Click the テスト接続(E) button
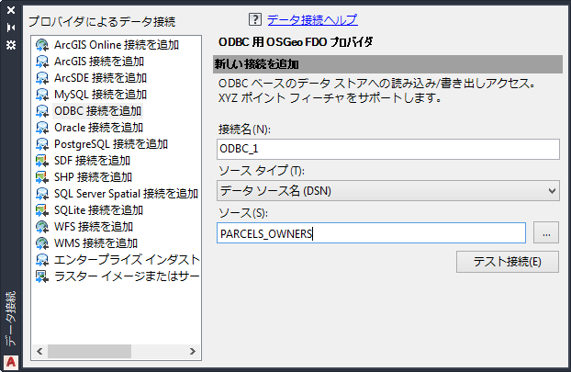 [508, 262]
